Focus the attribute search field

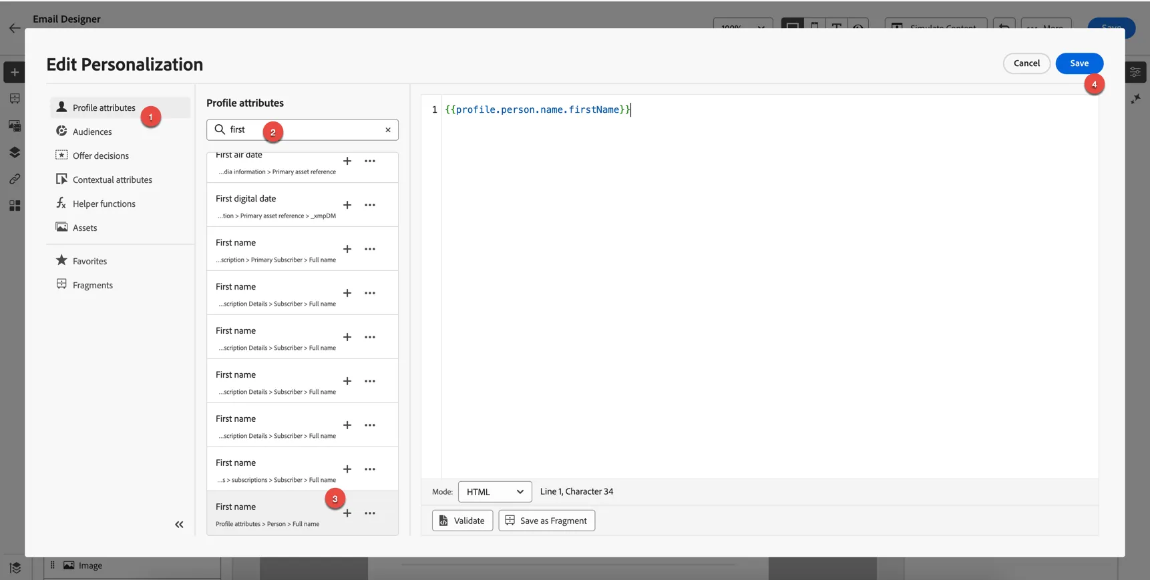[x=303, y=130]
